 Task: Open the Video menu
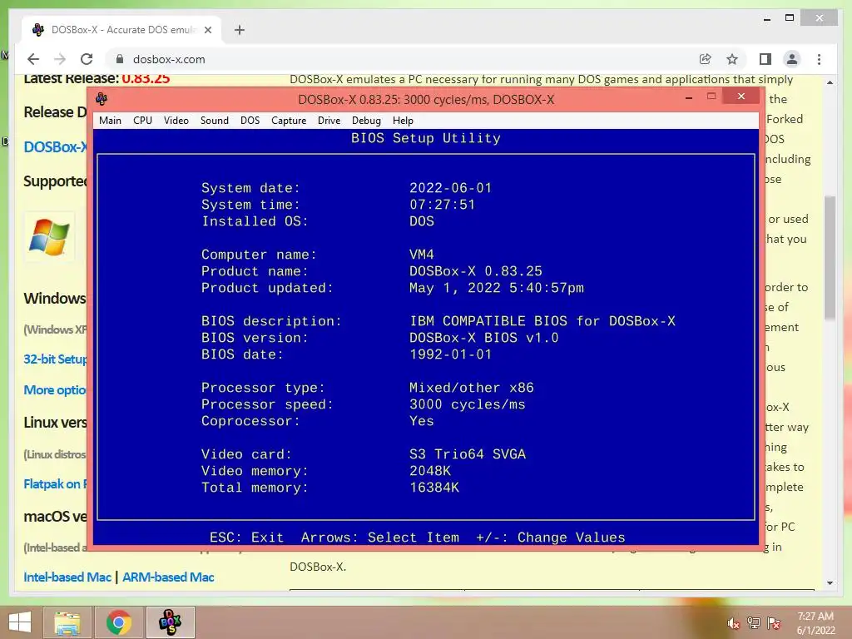pyautogui.click(x=176, y=121)
